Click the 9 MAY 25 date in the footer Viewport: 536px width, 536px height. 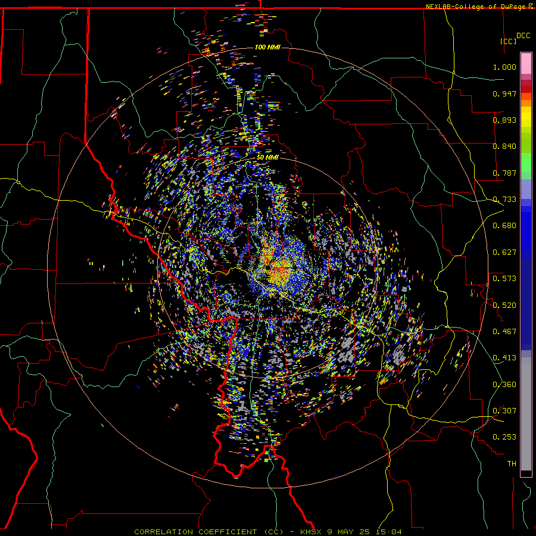[350, 532]
